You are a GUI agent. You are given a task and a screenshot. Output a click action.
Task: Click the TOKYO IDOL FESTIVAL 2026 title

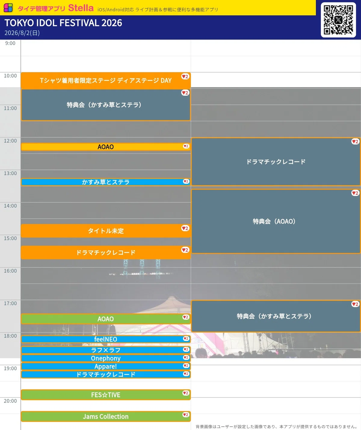pyautogui.click(x=63, y=23)
